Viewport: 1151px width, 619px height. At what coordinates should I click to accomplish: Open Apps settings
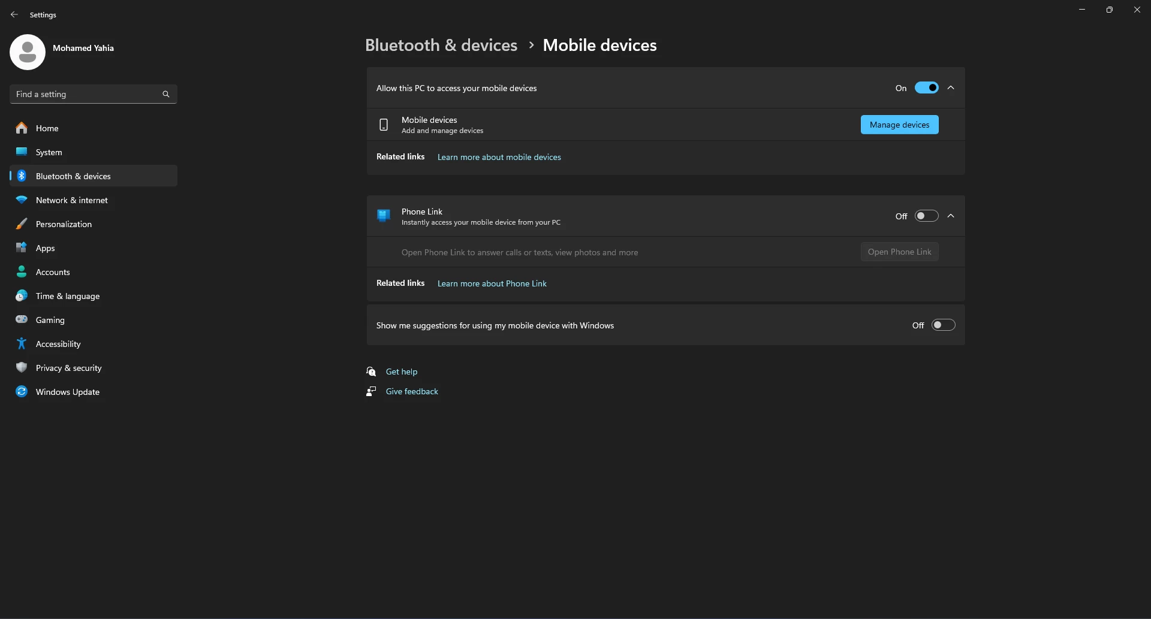tap(94, 247)
